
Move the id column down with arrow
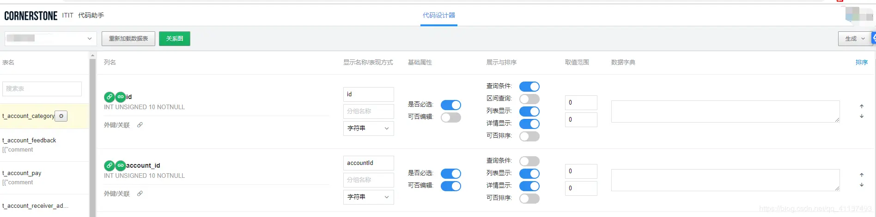pyautogui.click(x=862, y=117)
